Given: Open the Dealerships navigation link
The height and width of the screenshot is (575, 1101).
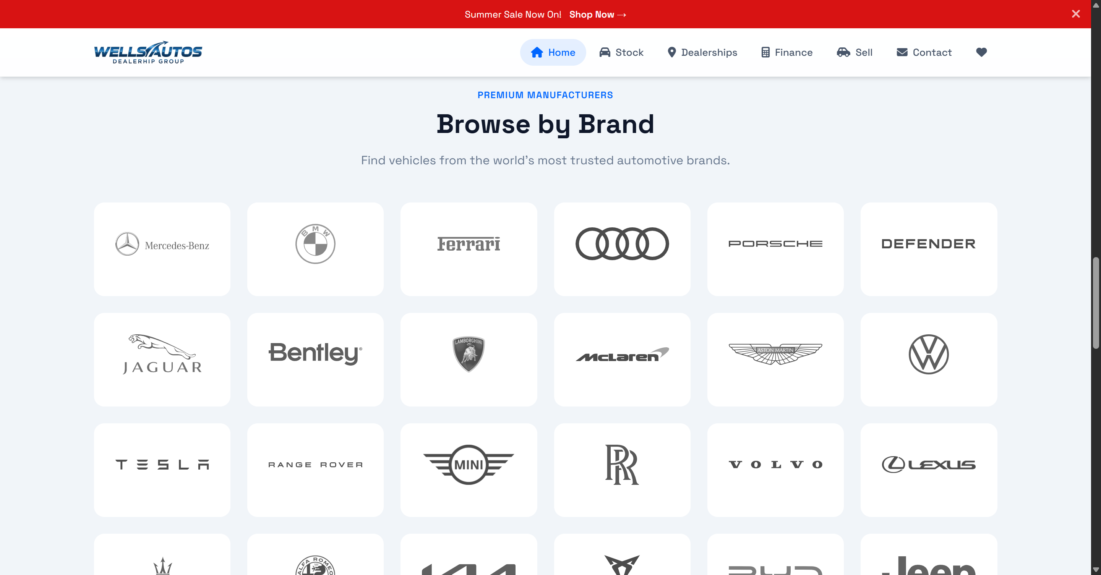Looking at the screenshot, I should point(702,52).
